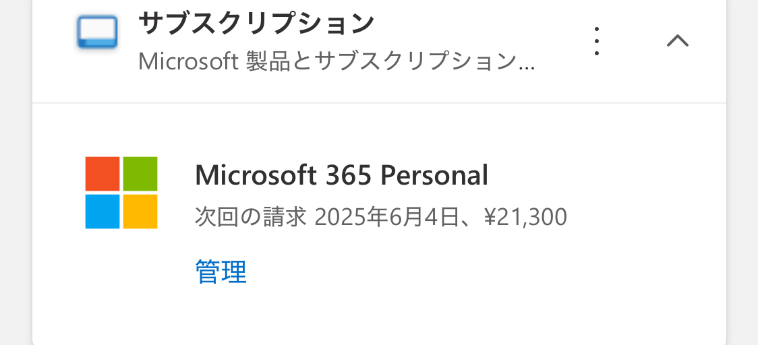Collapse the サブスクリプション section with the chevron
Viewport: 758px width, 345px height.
tap(677, 40)
